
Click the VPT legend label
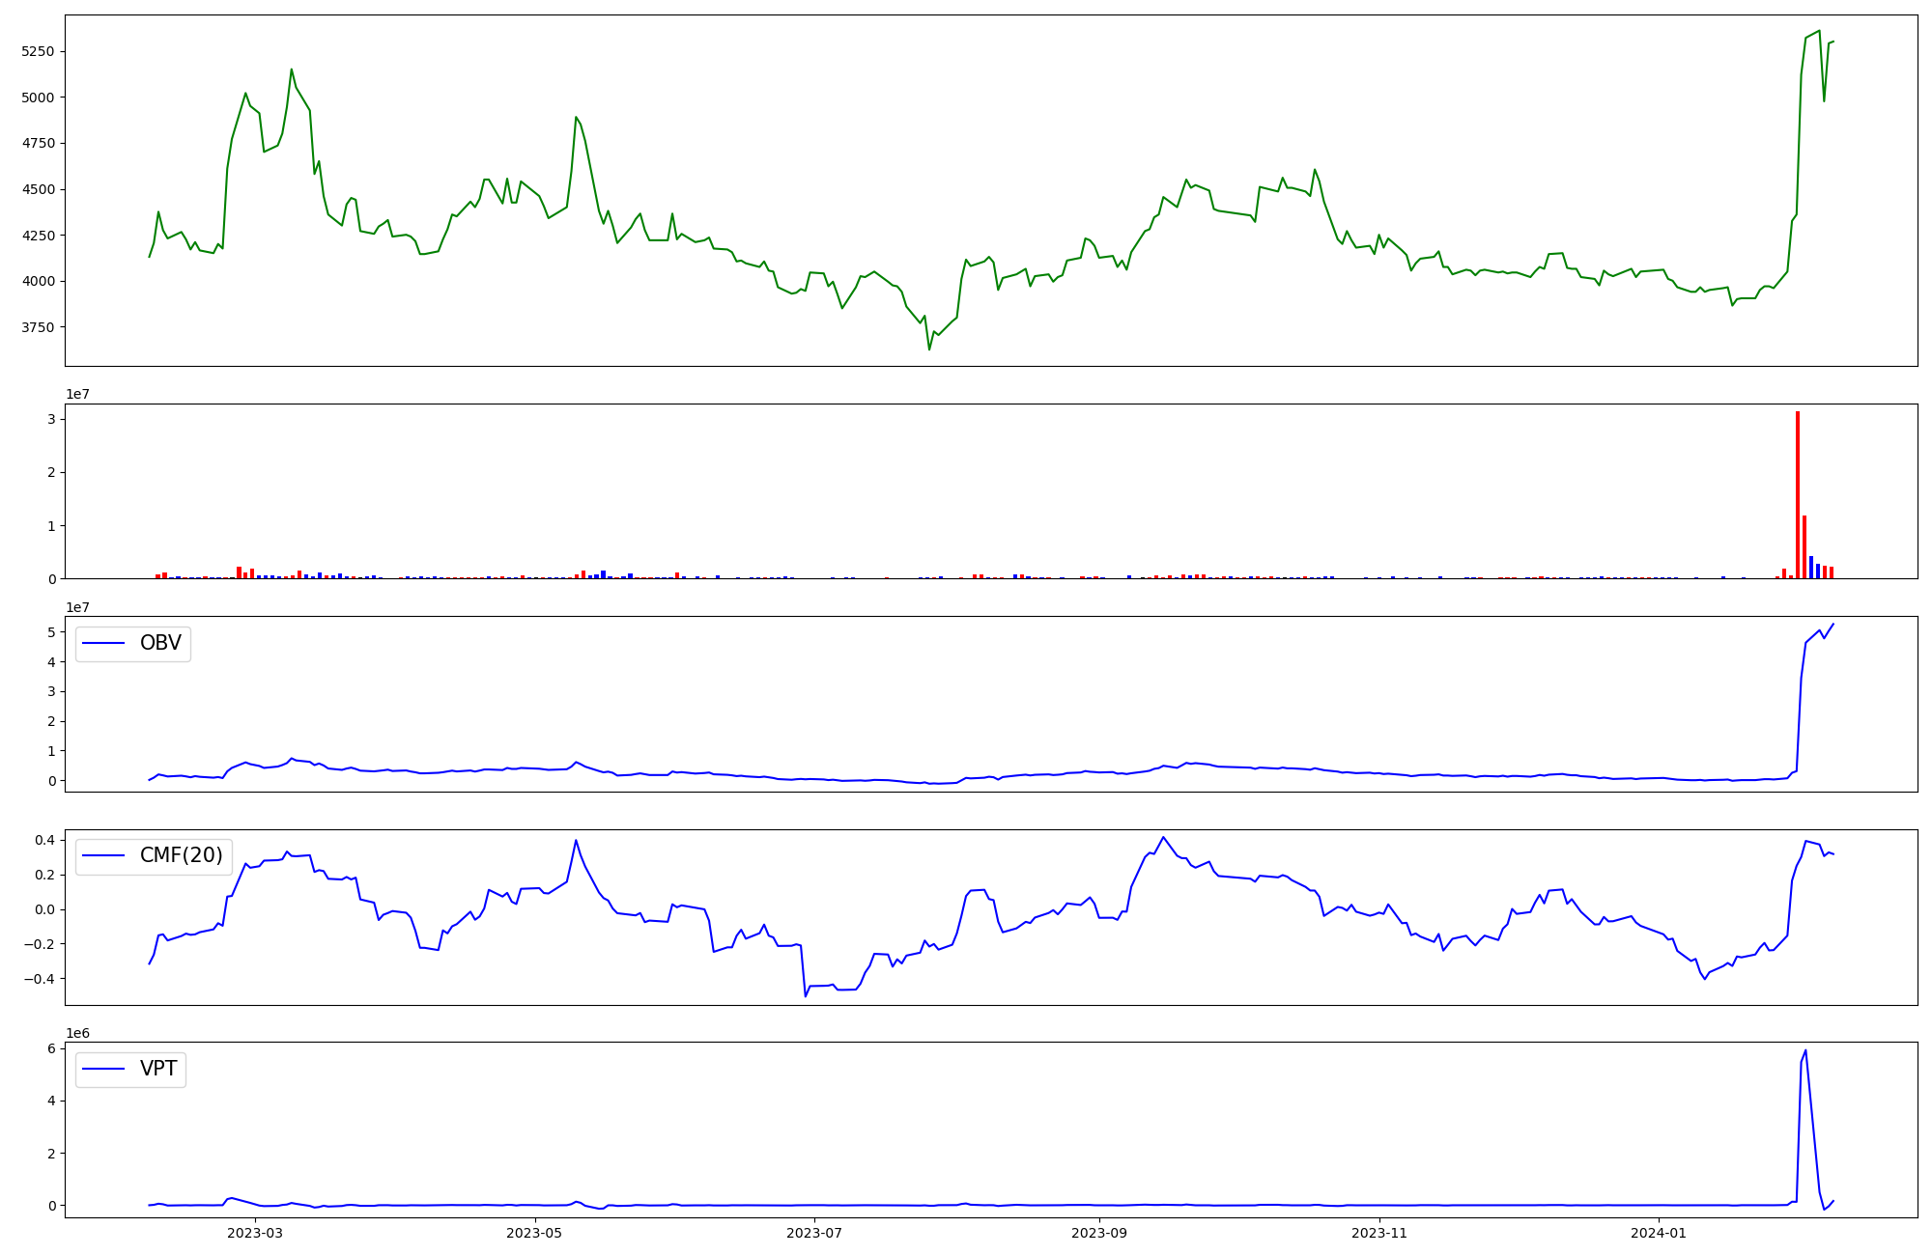(158, 1069)
